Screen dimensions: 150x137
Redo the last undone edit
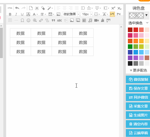(x=23, y=8)
